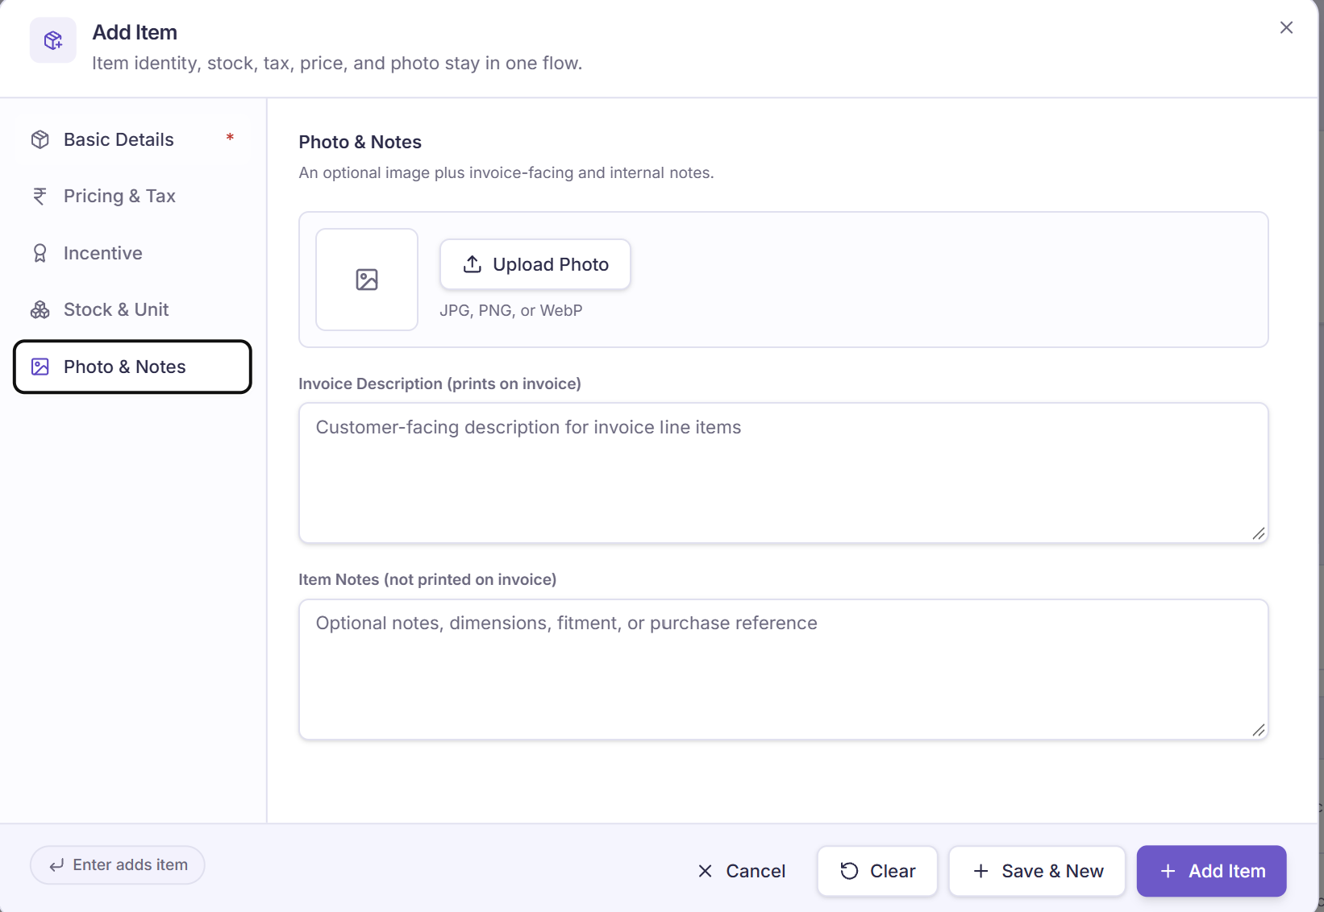Select the Stock & Unit section

(133, 309)
